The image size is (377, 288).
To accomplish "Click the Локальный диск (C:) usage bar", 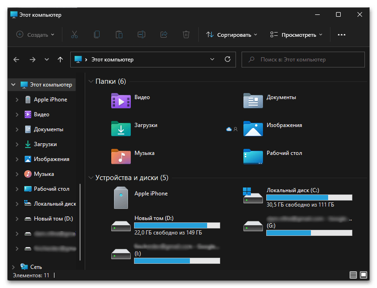I will [309, 197].
